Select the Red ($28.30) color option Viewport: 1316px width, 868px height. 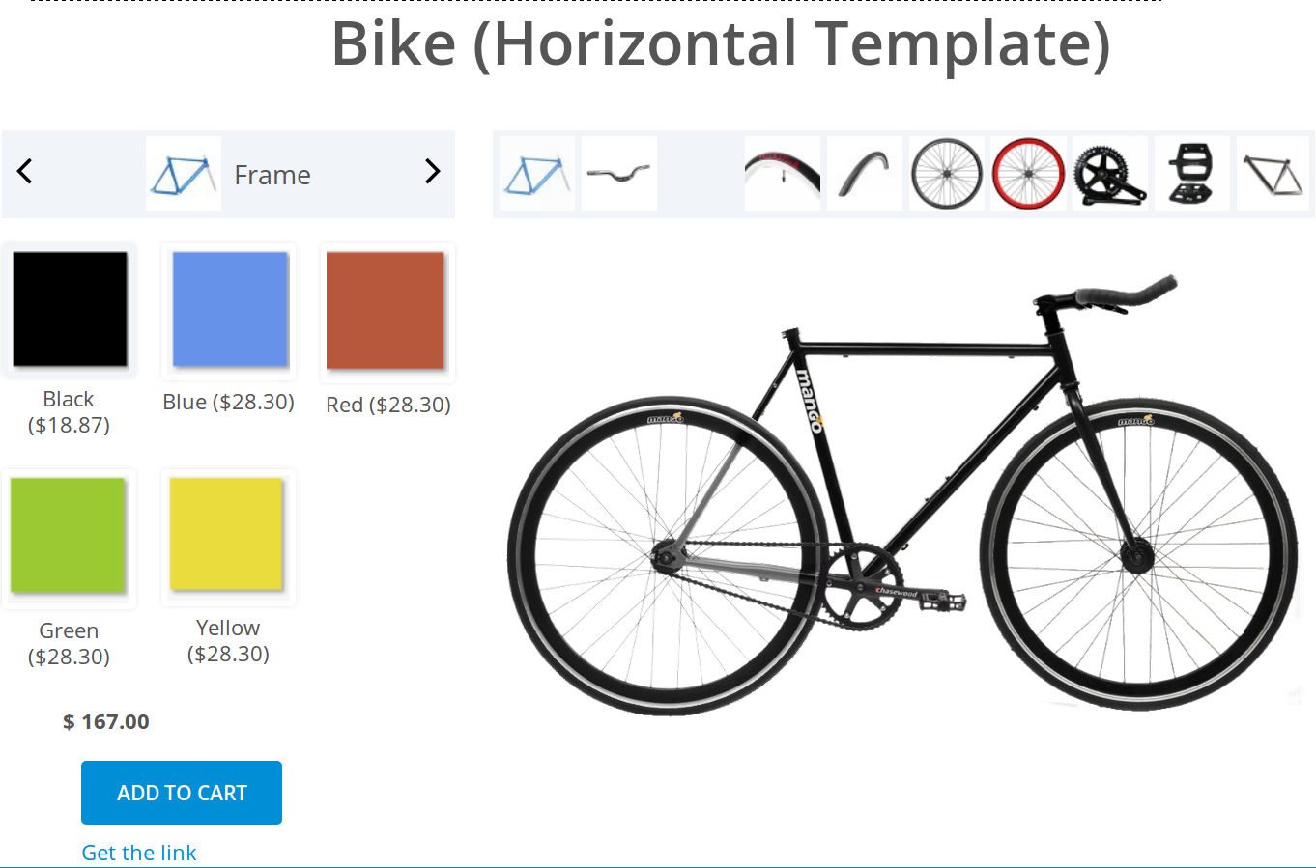pyautogui.click(x=386, y=311)
